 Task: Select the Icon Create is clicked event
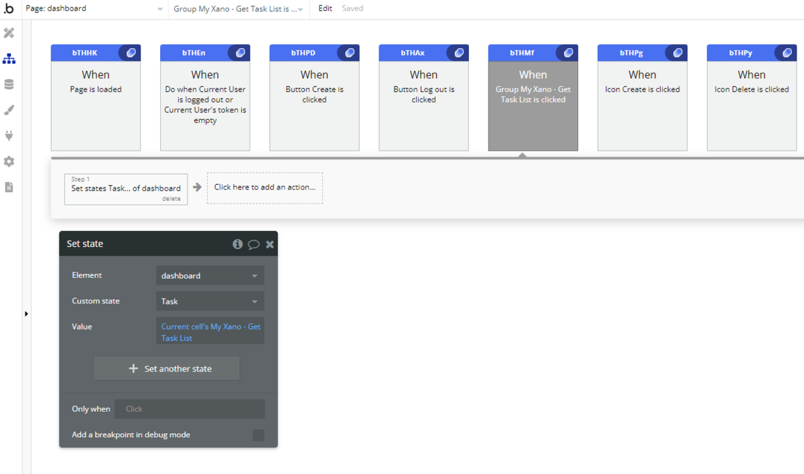(642, 98)
